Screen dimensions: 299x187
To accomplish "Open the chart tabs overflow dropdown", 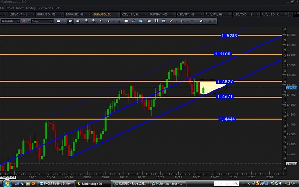I will coord(290,14).
